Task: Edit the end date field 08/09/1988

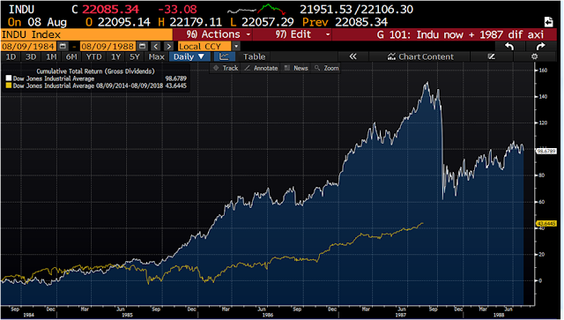Action: pyautogui.click(x=108, y=47)
